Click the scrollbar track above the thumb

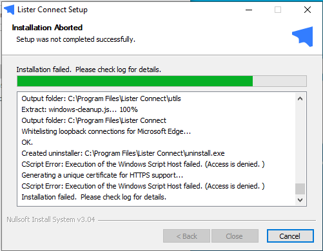(300, 144)
